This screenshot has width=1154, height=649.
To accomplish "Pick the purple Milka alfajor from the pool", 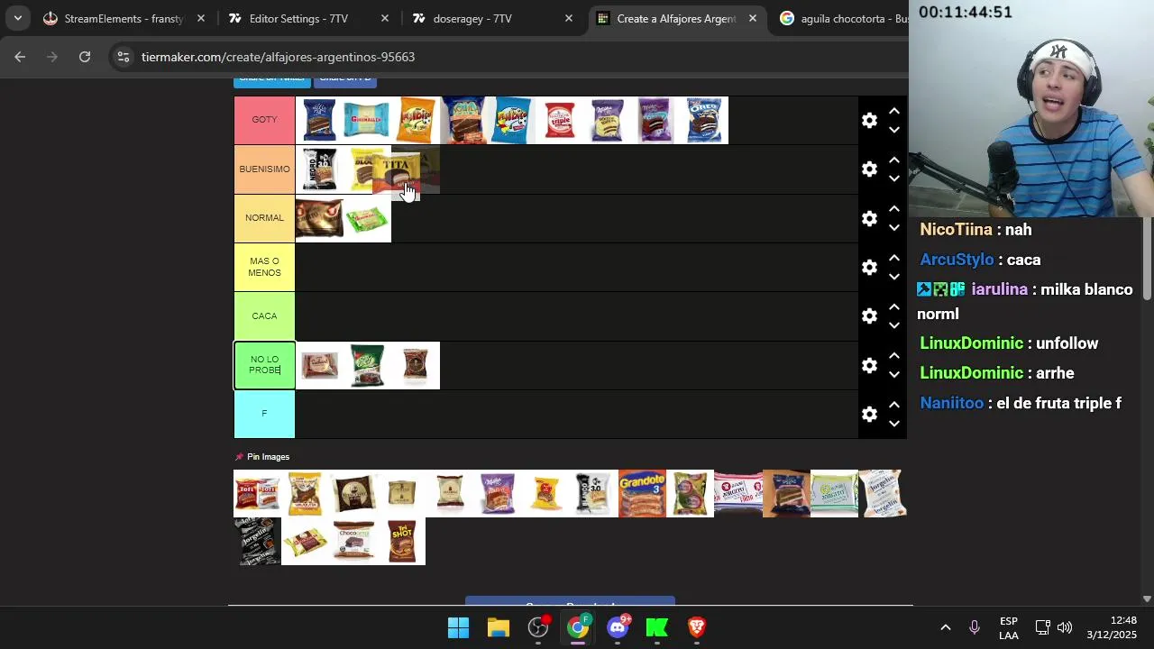I will 498,493.
